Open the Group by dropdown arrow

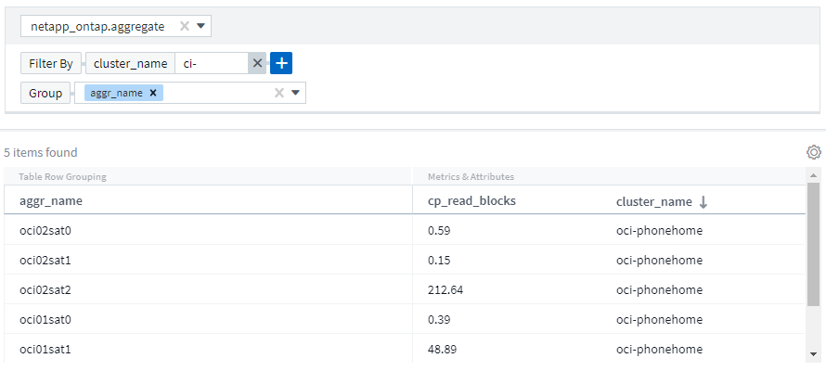295,93
